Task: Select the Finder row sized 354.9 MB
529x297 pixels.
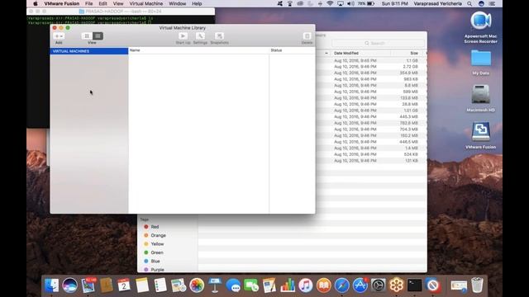Action: pos(371,73)
